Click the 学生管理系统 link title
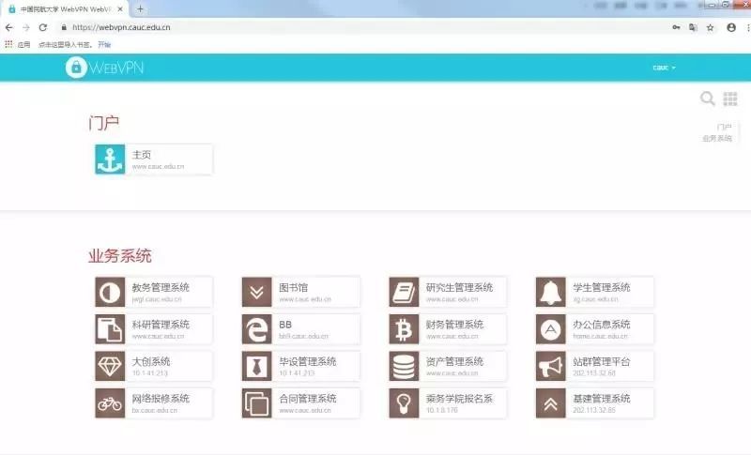751x455 pixels. (602, 288)
